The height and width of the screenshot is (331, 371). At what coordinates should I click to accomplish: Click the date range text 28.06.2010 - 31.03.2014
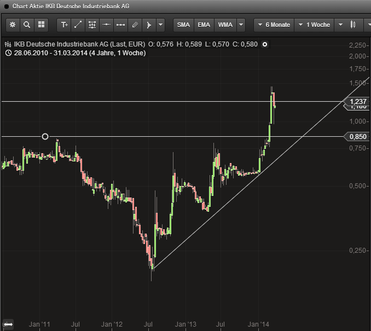(x=51, y=53)
